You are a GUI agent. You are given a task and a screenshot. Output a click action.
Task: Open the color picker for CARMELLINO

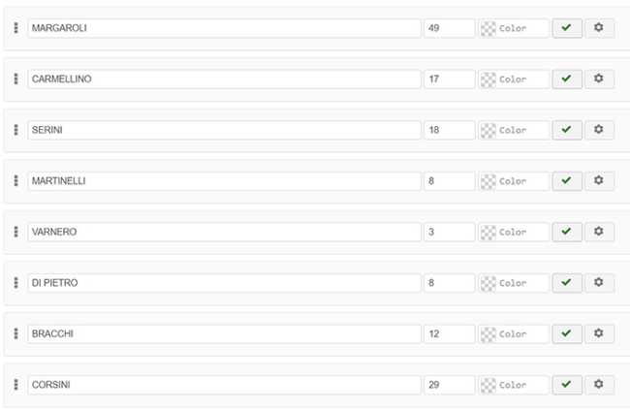click(514, 79)
